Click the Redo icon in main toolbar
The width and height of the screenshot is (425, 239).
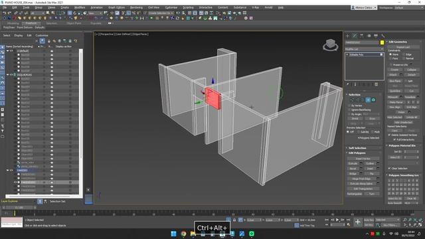pyautogui.click(x=9, y=13)
